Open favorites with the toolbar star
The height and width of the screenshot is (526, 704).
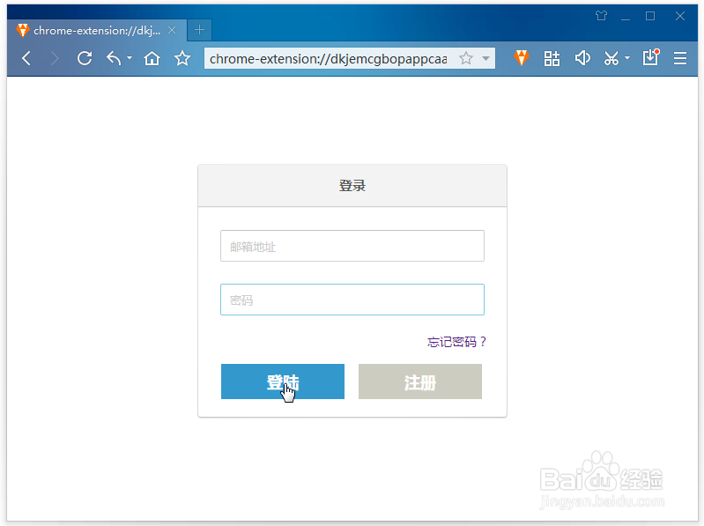pos(182,58)
